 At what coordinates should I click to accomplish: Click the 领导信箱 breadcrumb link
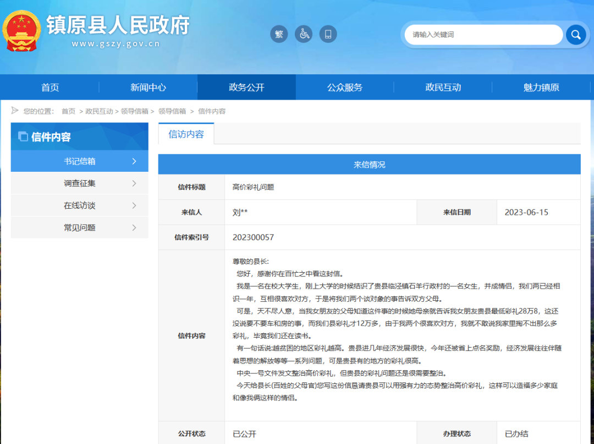click(130, 111)
